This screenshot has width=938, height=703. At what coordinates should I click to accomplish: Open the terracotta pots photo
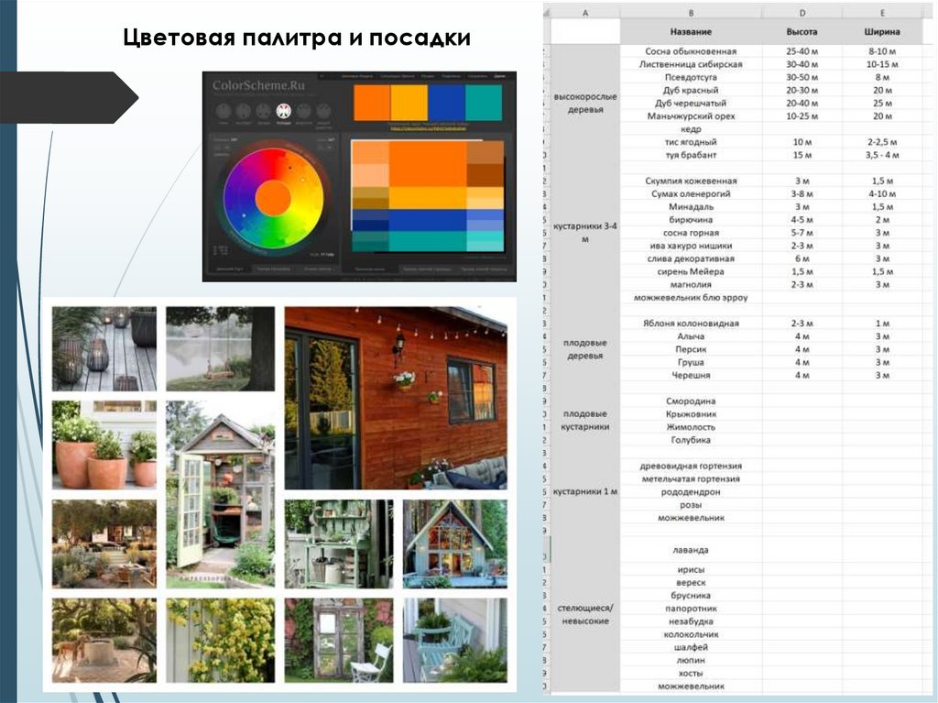click(x=104, y=445)
